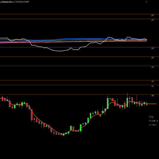Screen dimensions: 159x159
Task: Select the 28 price axis label
Action: [x=152, y=20]
